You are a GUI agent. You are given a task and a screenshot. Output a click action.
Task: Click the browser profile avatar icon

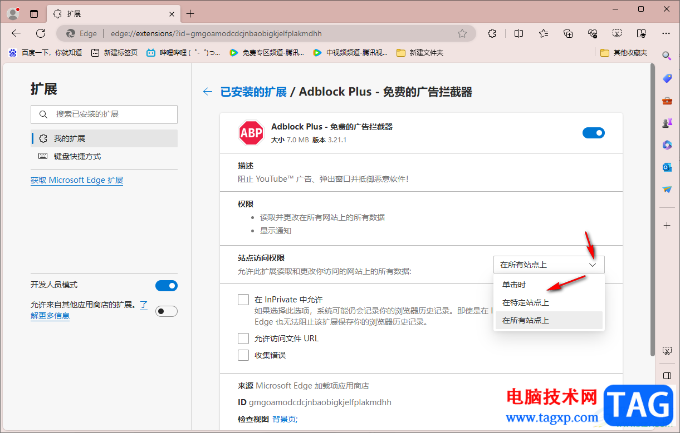[13, 14]
